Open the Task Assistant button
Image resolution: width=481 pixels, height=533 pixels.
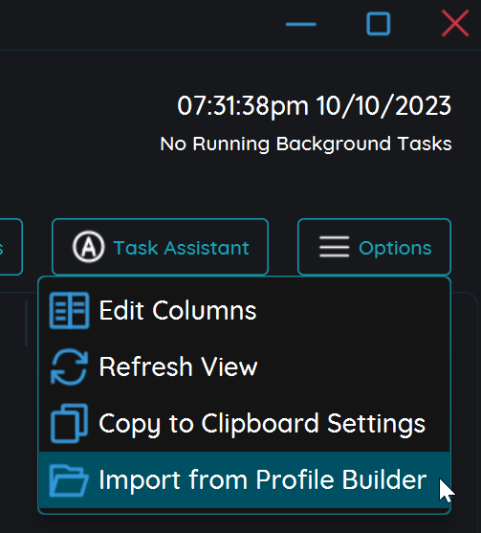(x=160, y=247)
